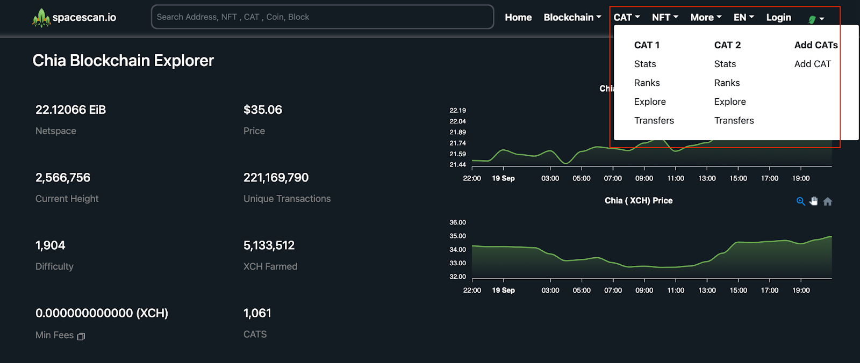Viewport: 860px width, 363px height.
Task: Reset the price chart with home icon
Action: pos(828,201)
